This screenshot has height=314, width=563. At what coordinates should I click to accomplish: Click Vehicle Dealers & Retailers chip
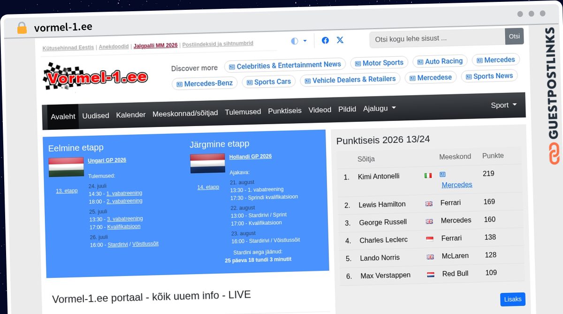point(350,80)
